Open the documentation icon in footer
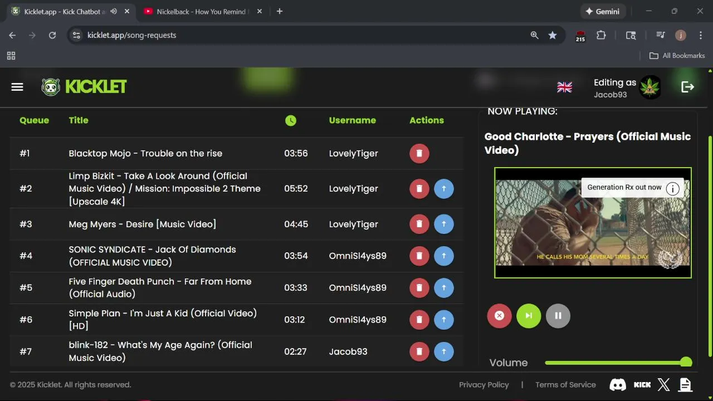The width and height of the screenshot is (713, 401). pyautogui.click(x=685, y=384)
